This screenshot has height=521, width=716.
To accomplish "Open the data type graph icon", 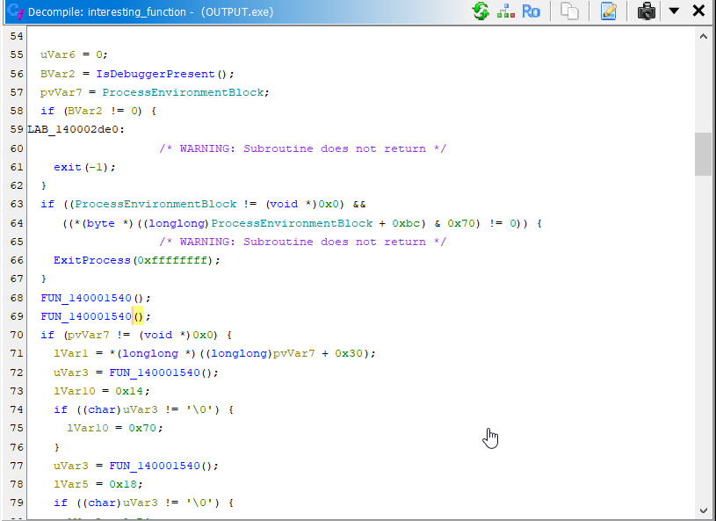I will [x=506, y=11].
